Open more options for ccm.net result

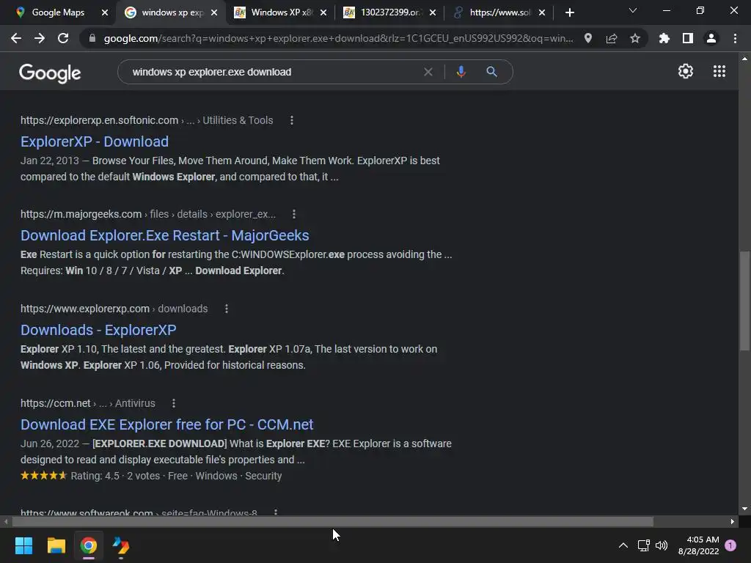[x=174, y=403]
